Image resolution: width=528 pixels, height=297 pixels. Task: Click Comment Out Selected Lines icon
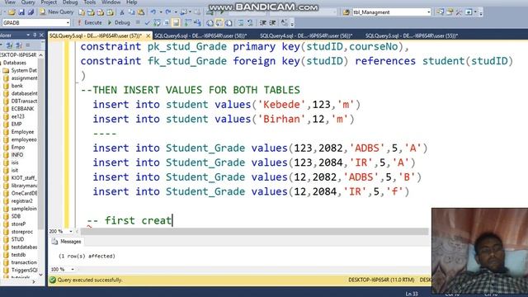point(240,23)
